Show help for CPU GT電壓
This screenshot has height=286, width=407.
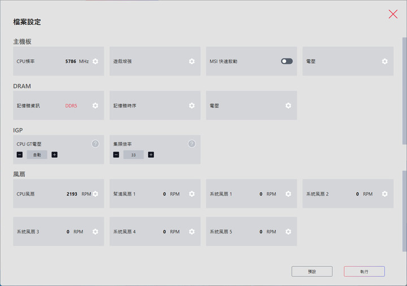click(96, 144)
